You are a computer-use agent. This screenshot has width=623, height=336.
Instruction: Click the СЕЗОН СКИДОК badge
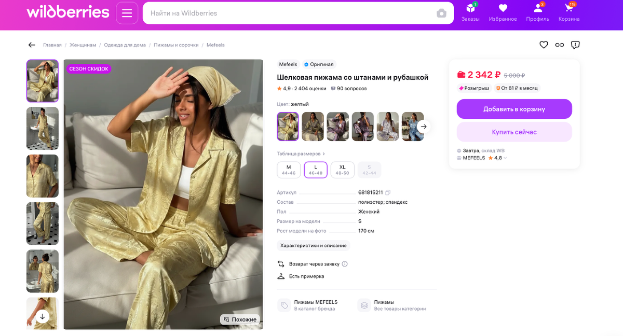point(89,69)
